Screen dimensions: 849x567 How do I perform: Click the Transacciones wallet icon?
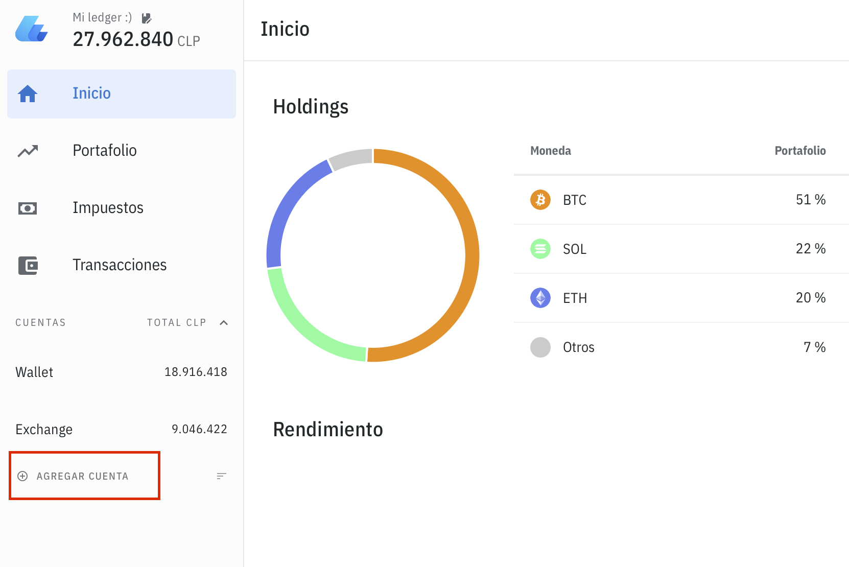(28, 266)
